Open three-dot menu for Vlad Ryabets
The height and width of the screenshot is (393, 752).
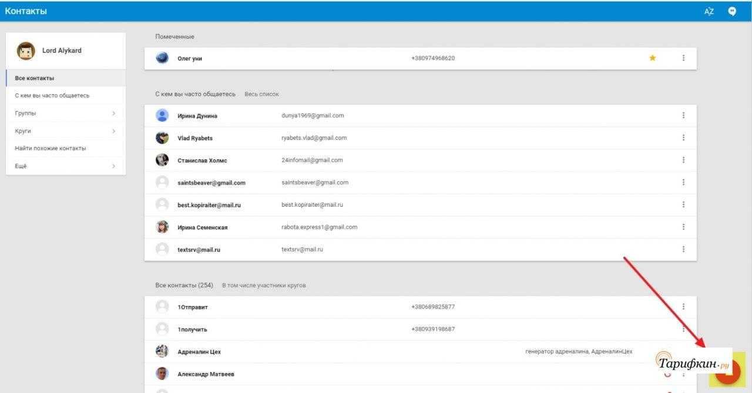pyautogui.click(x=683, y=138)
